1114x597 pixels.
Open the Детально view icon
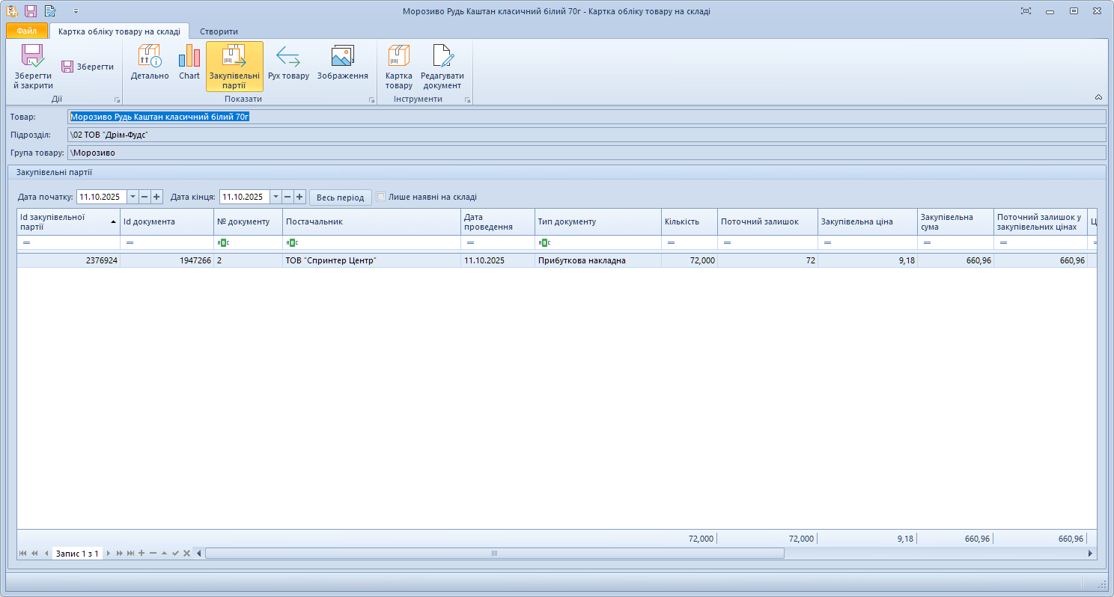149,64
